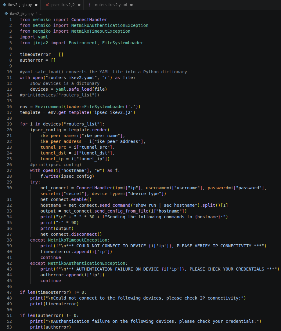Image resolution: width=281 pixels, height=331 pixels.
Task: Click "routers_ikev2.yaml" string on line 11
Action: point(71,78)
